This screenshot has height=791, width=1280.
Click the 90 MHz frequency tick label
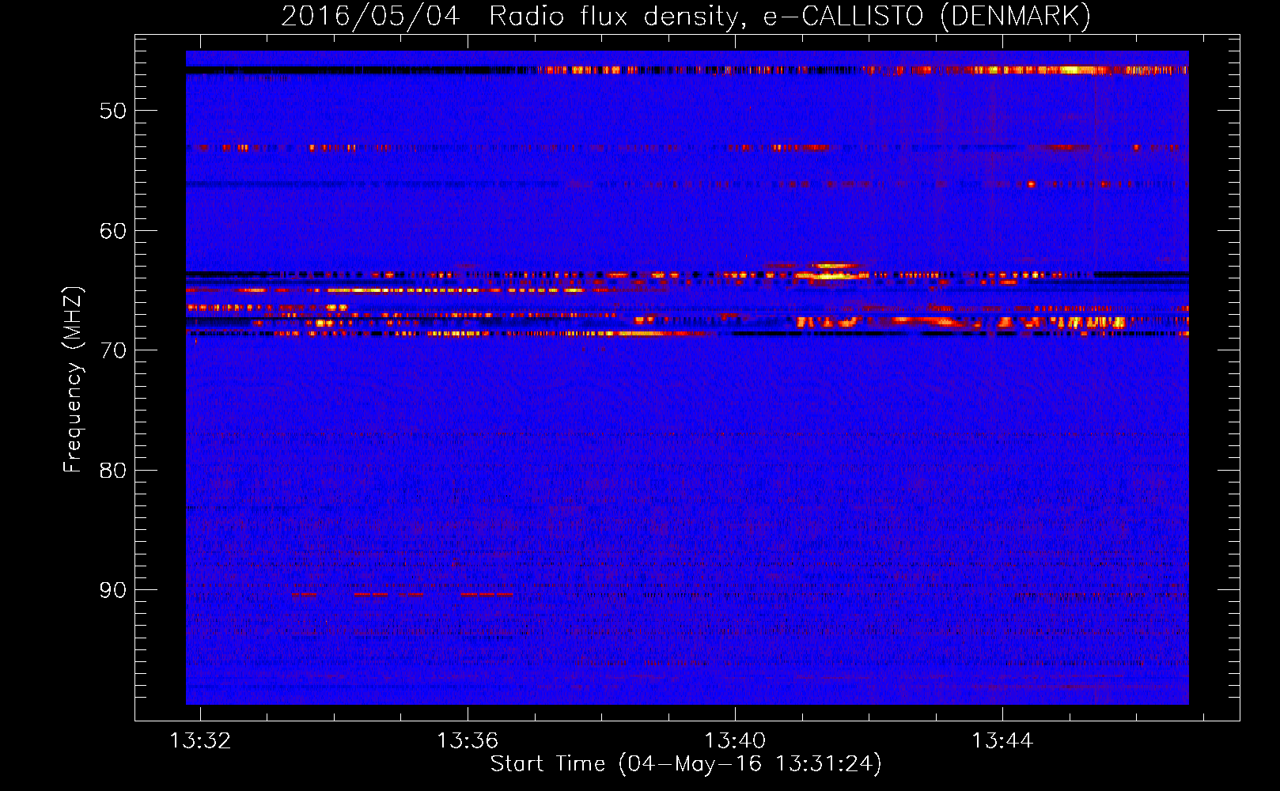tap(113, 590)
